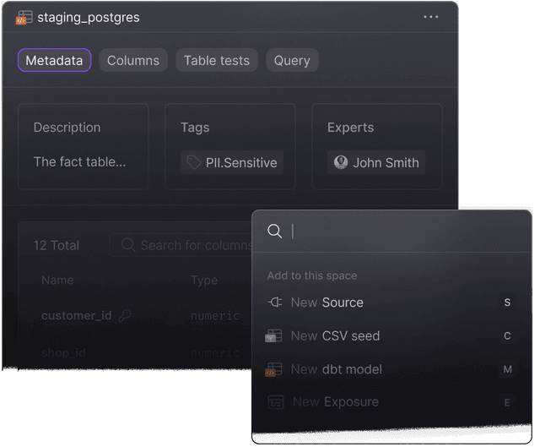
Task: Focus the Search for columns field
Action: tap(196, 245)
